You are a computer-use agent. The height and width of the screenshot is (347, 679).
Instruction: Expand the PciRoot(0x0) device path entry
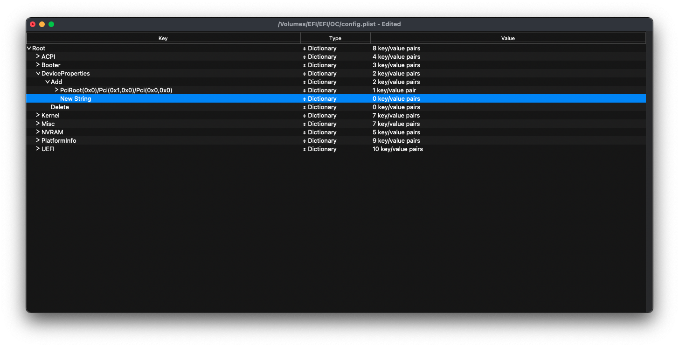[x=57, y=90]
